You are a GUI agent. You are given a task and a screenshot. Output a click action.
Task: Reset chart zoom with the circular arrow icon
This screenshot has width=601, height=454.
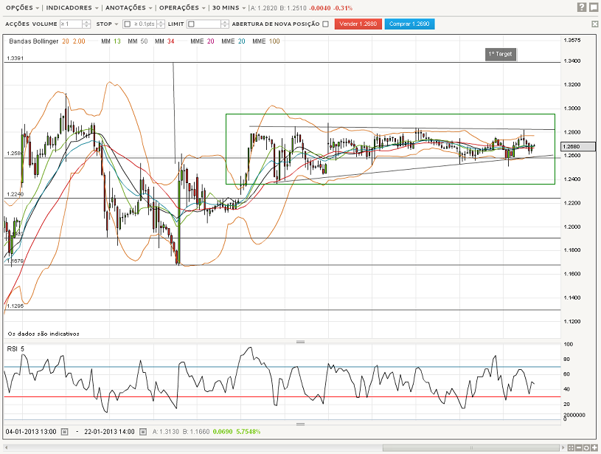pos(586,448)
